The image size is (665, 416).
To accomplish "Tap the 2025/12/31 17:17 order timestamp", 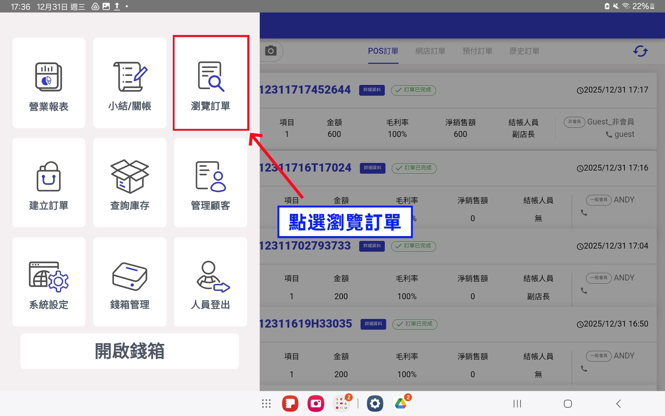I will pyautogui.click(x=612, y=90).
